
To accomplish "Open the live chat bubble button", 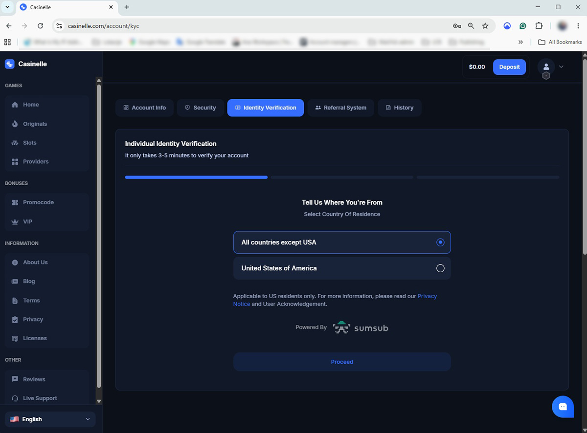I will (x=563, y=407).
